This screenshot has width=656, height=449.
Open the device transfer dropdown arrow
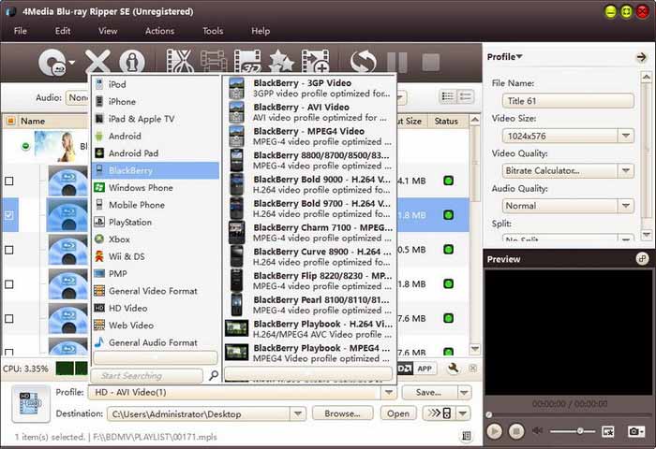(x=463, y=413)
